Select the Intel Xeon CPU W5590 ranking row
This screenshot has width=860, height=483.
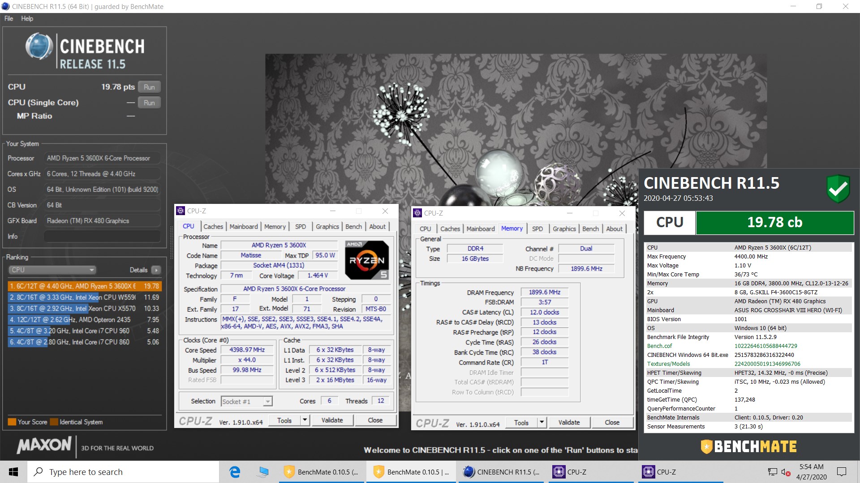[x=85, y=297]
